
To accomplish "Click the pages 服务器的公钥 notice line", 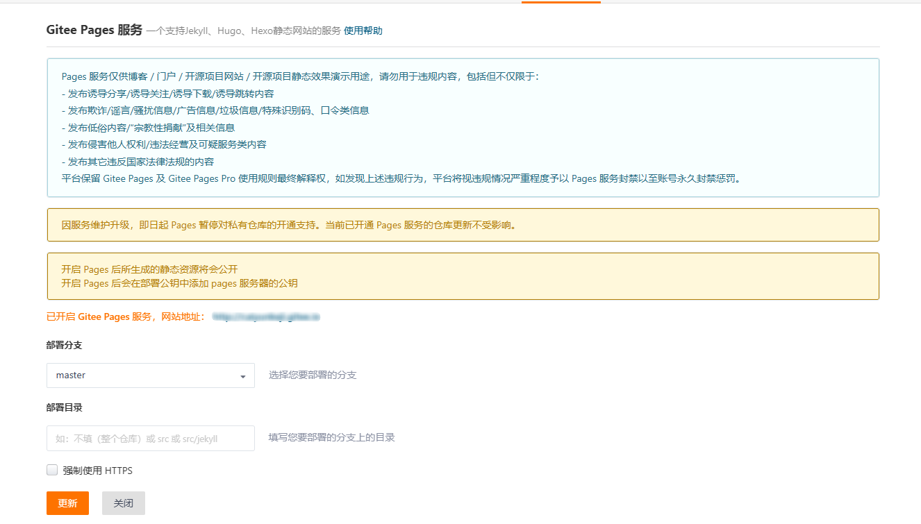I will pos(180,283).
